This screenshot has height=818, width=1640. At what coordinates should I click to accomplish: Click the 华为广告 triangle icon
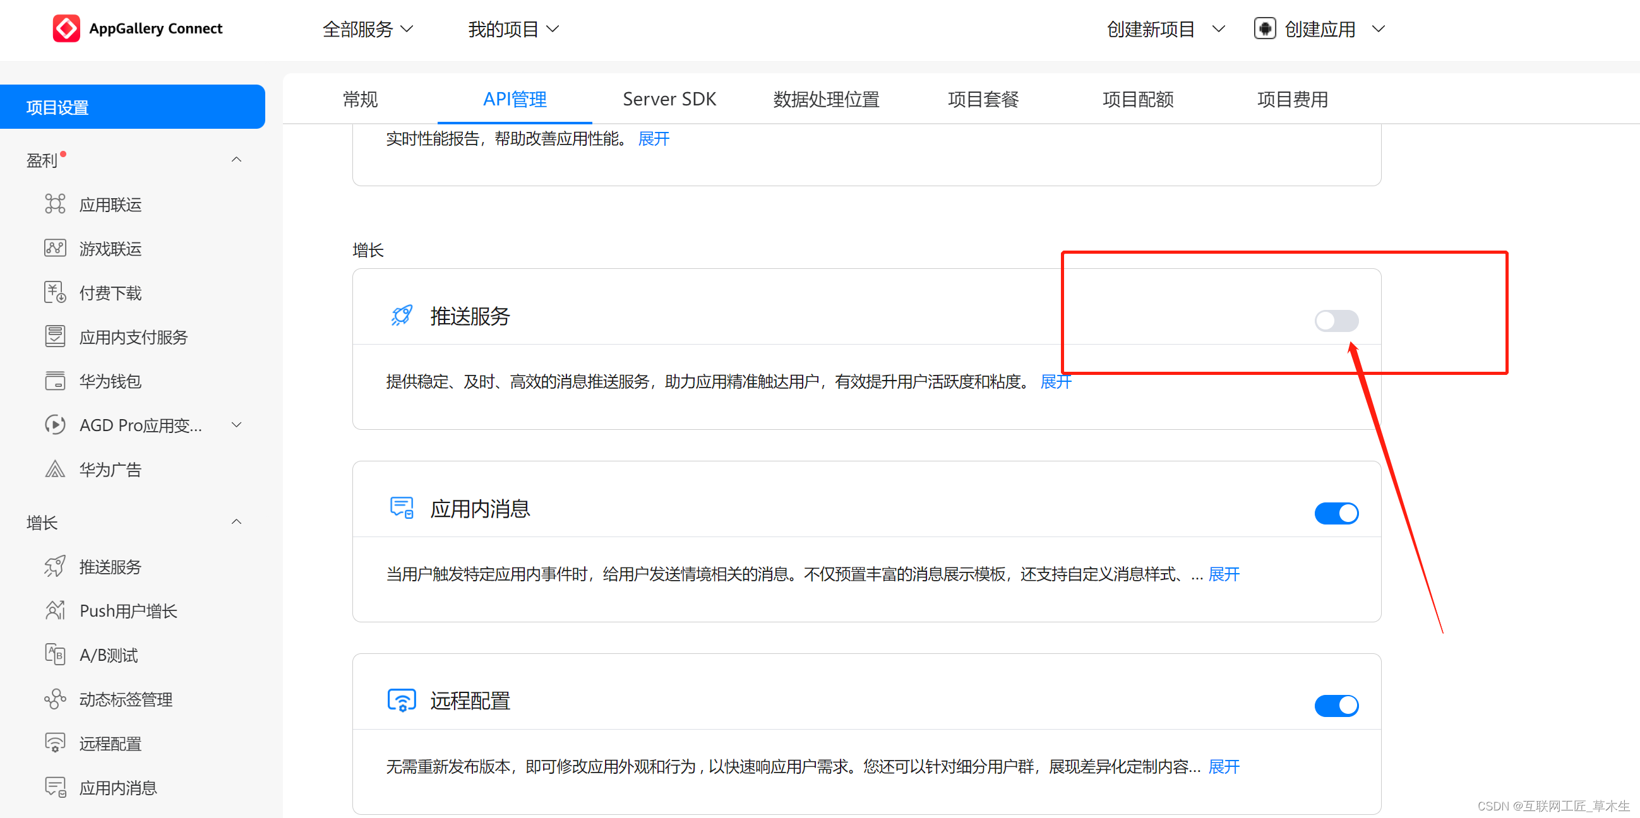[56, 469]
